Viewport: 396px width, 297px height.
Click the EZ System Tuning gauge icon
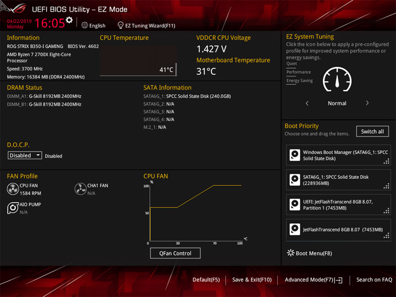click(x=337, y=80)
